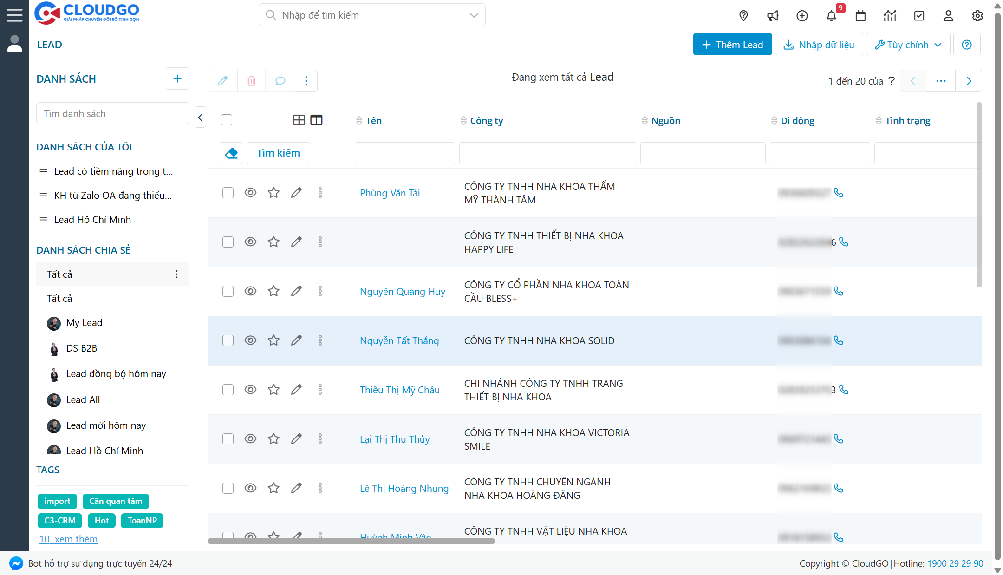Star the Phùng Văn Tài lead
Screen dimensions: 1003x575
(274, 193)
